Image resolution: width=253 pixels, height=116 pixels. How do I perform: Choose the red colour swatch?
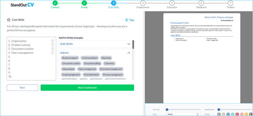tap(237, 114)
